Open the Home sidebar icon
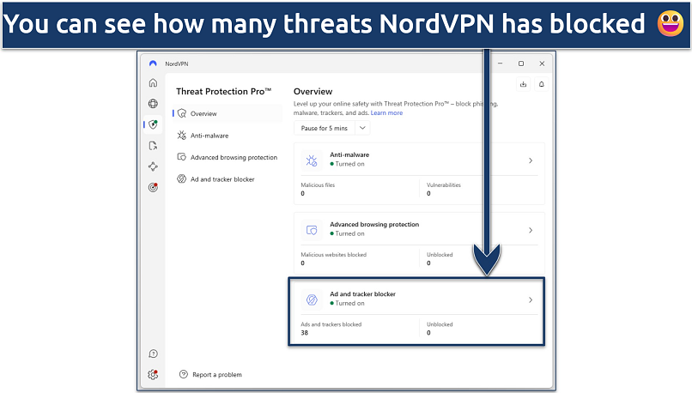Screen dimensions: 692x393 (x=153, y=82)
